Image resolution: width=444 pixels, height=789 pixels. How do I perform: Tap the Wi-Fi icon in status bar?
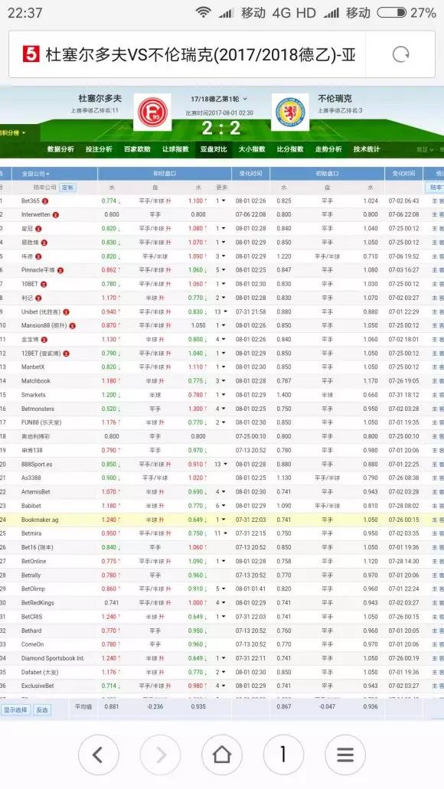[x=203, y=12]
